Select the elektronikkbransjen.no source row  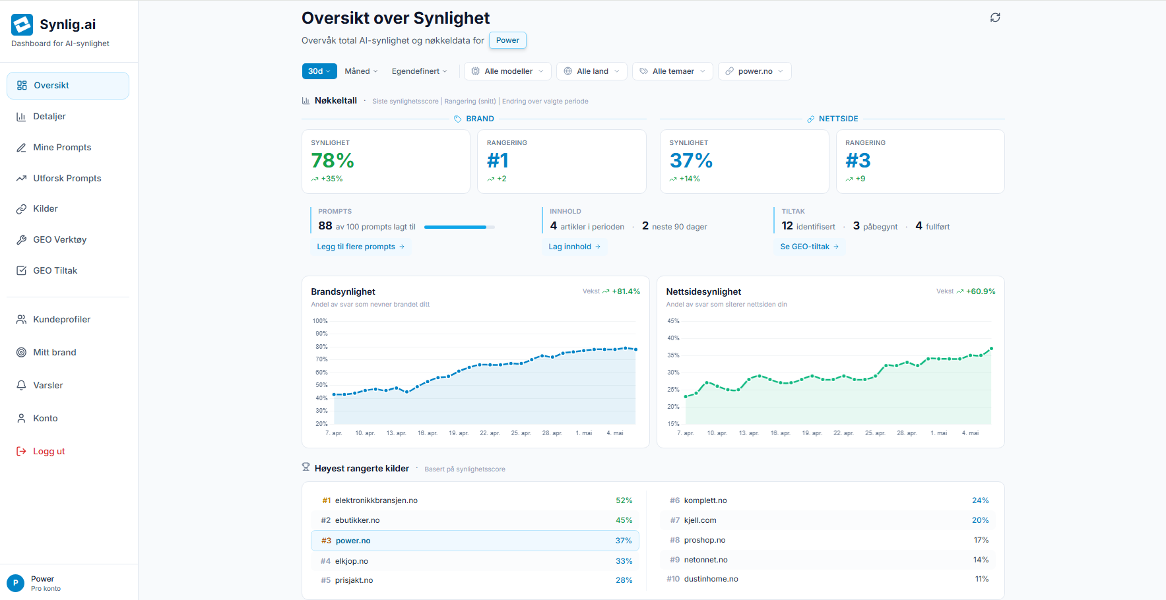point(475,500)
